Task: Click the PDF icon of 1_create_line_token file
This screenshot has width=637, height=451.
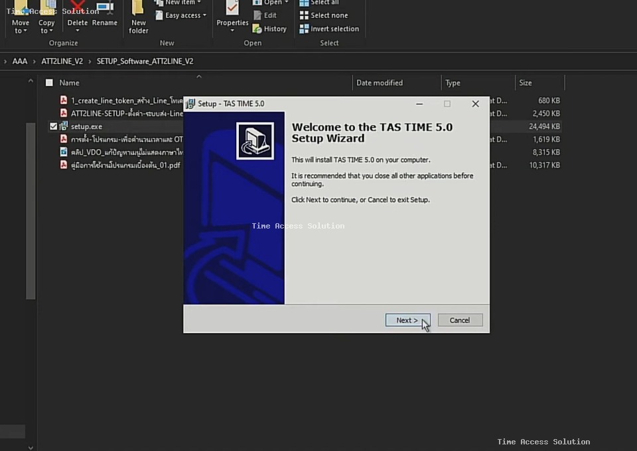Action: pyautogui.click(x=64, y=101)
